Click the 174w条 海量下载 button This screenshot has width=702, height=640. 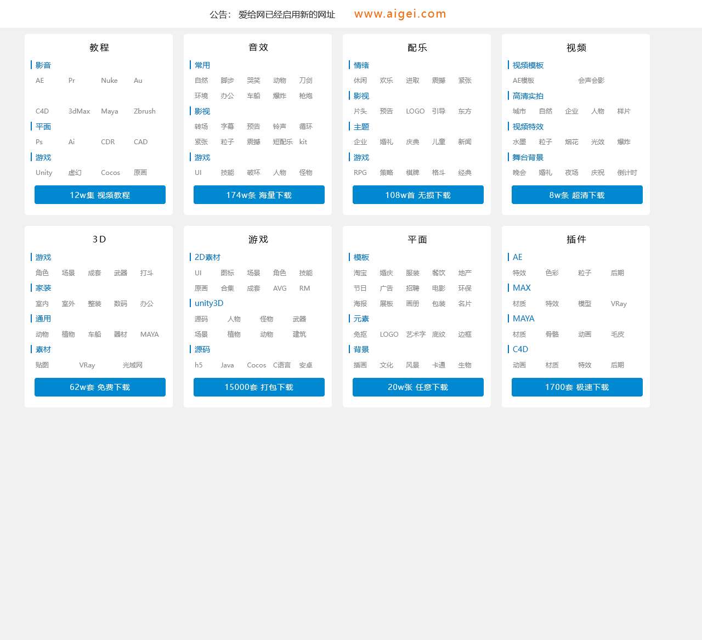click(x=259, y=195)
